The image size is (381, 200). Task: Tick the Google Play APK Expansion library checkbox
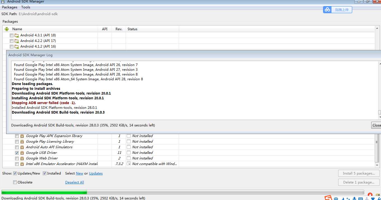click(x=17, y=136)
